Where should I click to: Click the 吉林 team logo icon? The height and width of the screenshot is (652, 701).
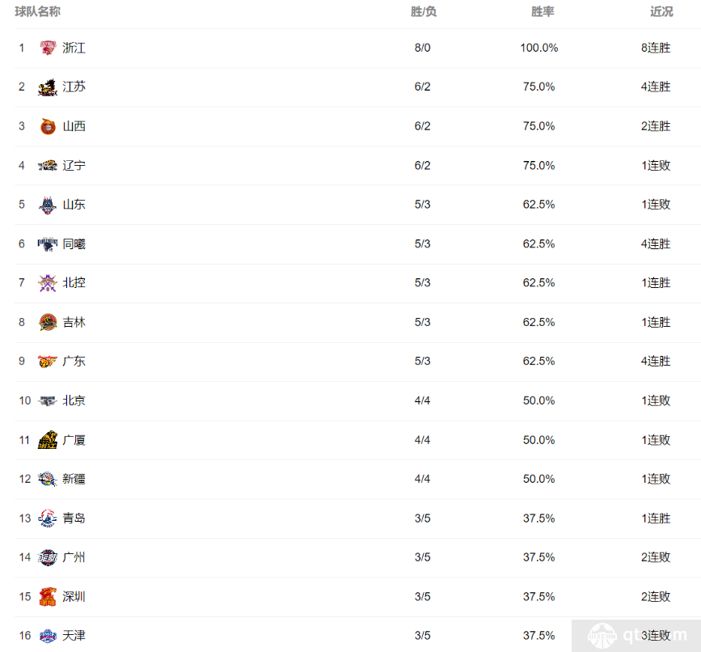48,322
